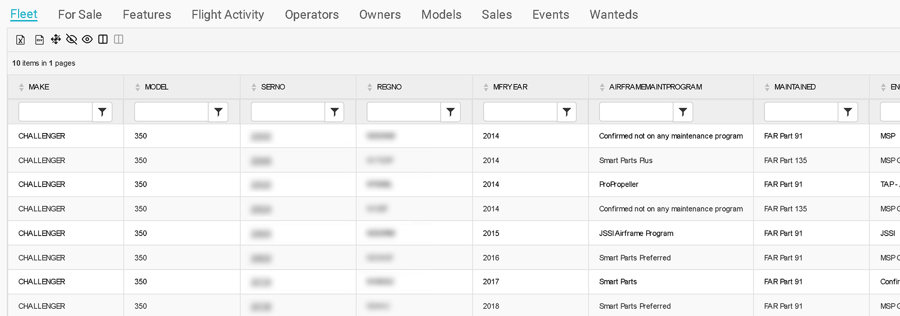Image resolution: width=900 pixels, height=316 pixels.
Task: Click the black two-column layout icon
Action: point(103,40)
